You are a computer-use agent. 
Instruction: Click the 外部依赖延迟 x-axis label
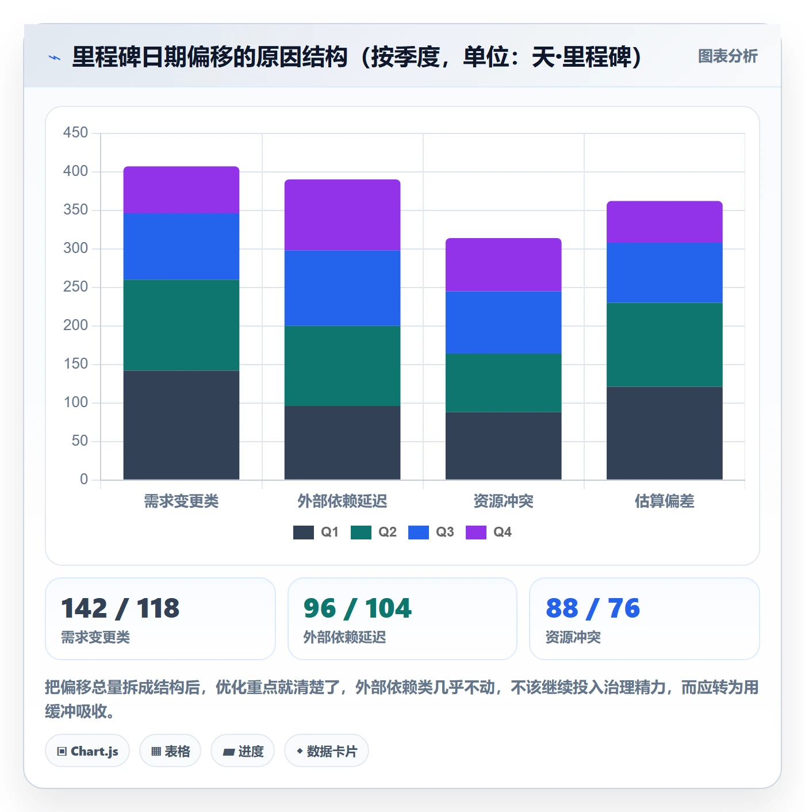tap(342, 501)
